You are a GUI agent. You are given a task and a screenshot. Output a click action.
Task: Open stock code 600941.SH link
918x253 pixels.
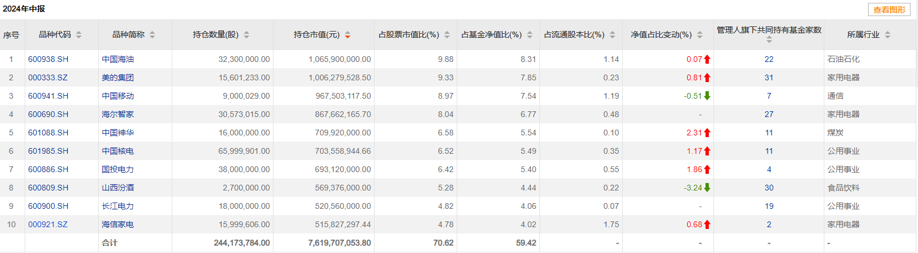point(48,96)
